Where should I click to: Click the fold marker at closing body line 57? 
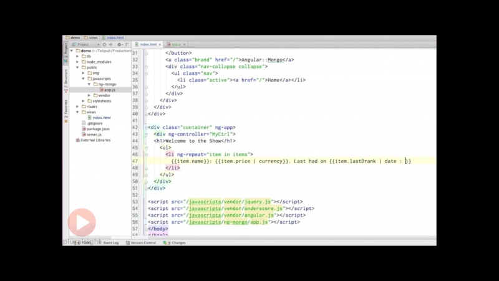[146, 229]
